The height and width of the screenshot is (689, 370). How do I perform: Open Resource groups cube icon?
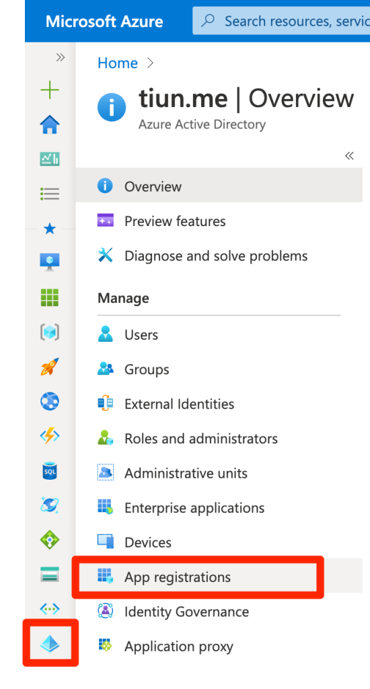tap(50, 332)
